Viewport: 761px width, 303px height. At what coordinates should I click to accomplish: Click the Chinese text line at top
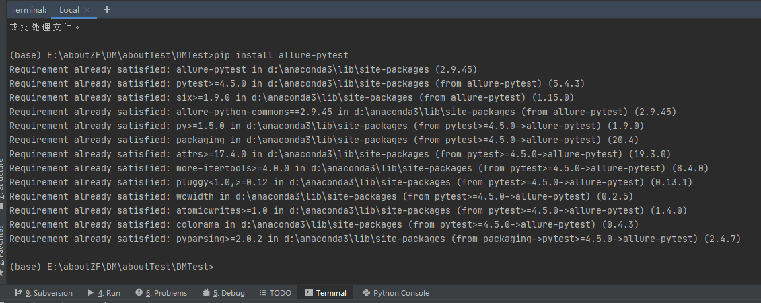(45, 28)
